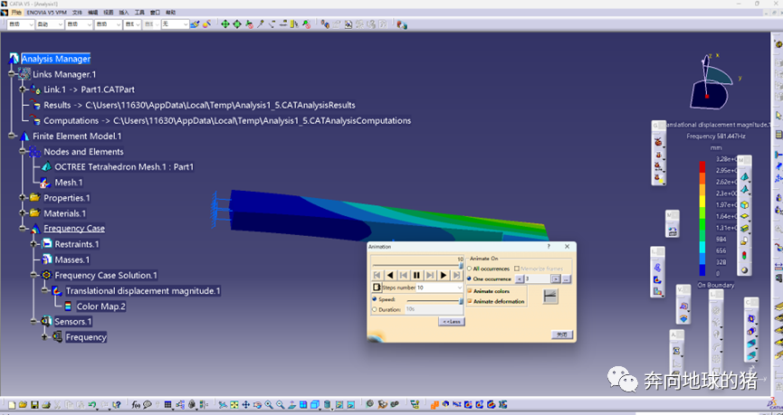783x415 pixels.
Task: Click the color scale legend bar
Action: pyautogui.click(x=702, y=218)
